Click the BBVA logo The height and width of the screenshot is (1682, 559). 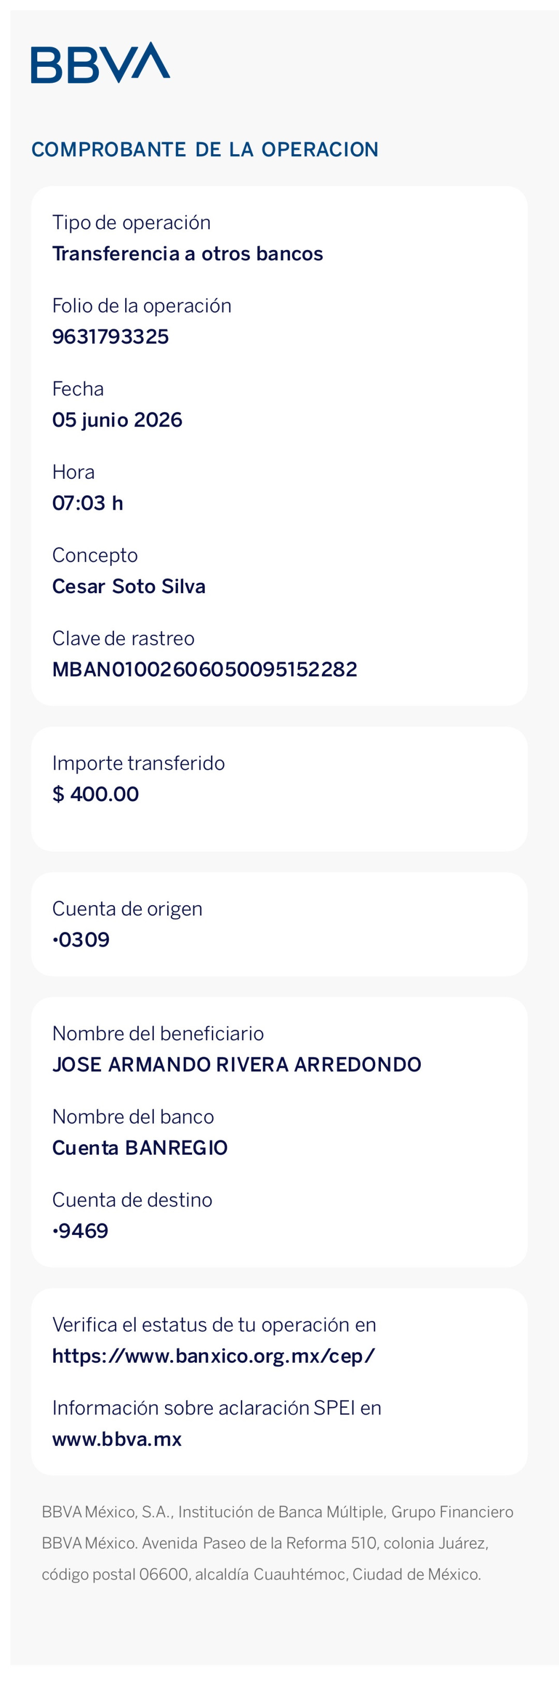[100, 63]
